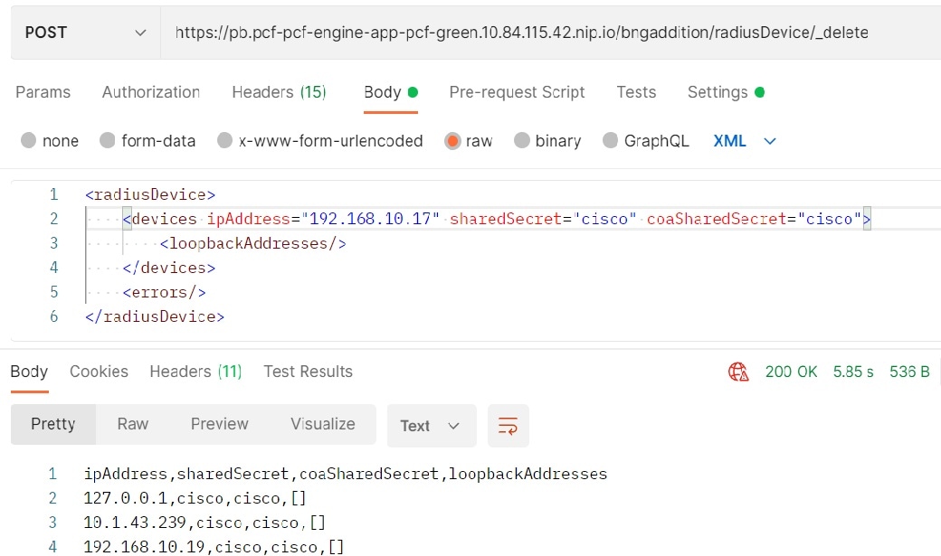Open the response Cookies tab
This screenshot has height=556, width=941.
click(x=99, y=372)
